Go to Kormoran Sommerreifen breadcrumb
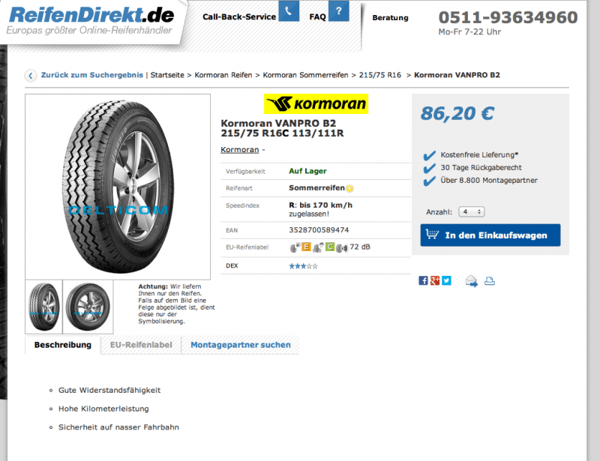Screen dimensions: 600x461 pos(305,75)
